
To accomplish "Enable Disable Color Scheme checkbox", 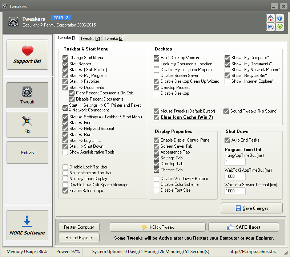I will pyautogui.click(x=157, y=184).
